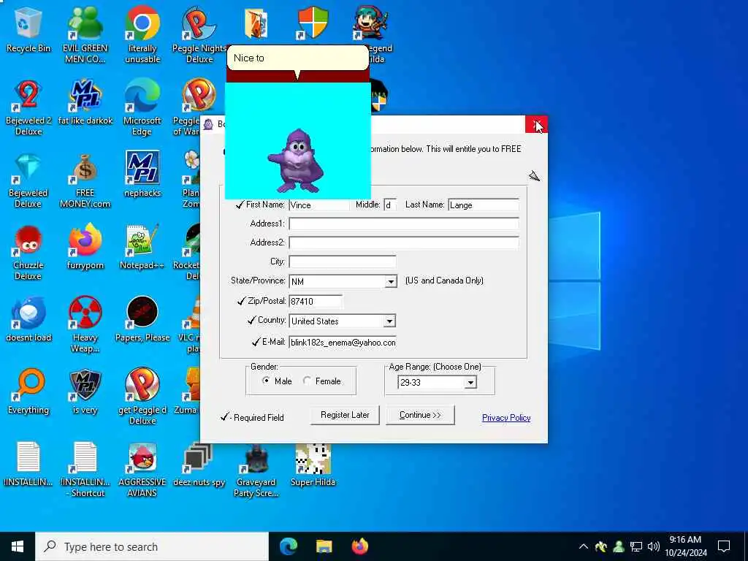748x561 pixels.
Task: Click the paper airplane icon in the dialog
Action: (534, 177)
